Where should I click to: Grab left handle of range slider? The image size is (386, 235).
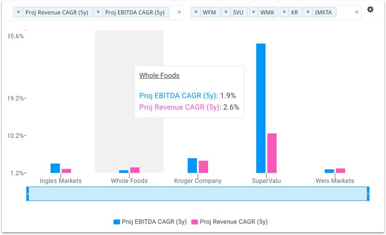pyautogui.click(x=28, y=194)
